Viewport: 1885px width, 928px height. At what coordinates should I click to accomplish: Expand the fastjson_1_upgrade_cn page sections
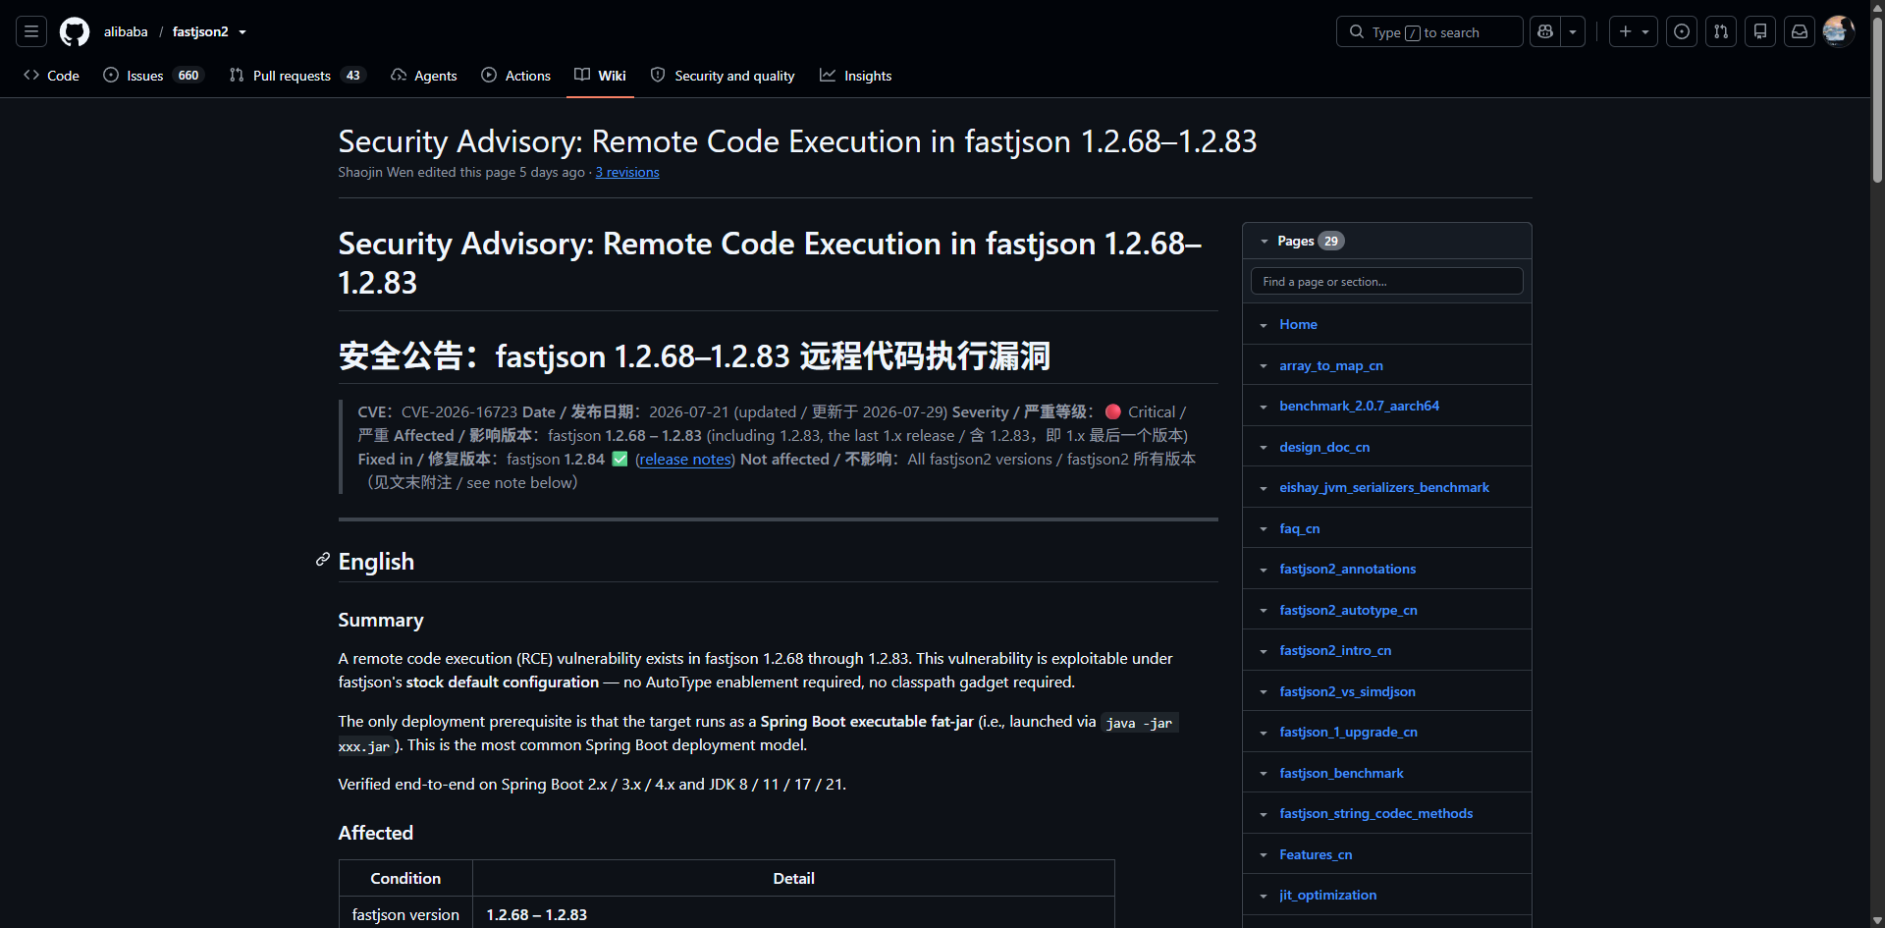coord(1264,733)
